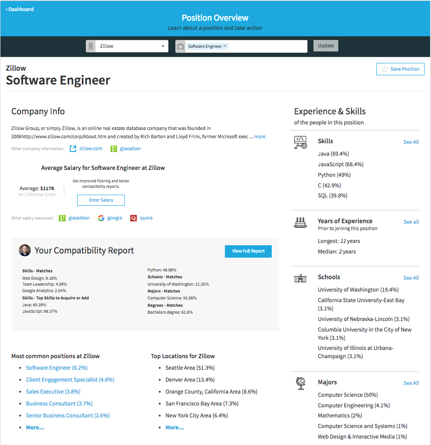
Task: Save Position with the star button
Action: 400,69
